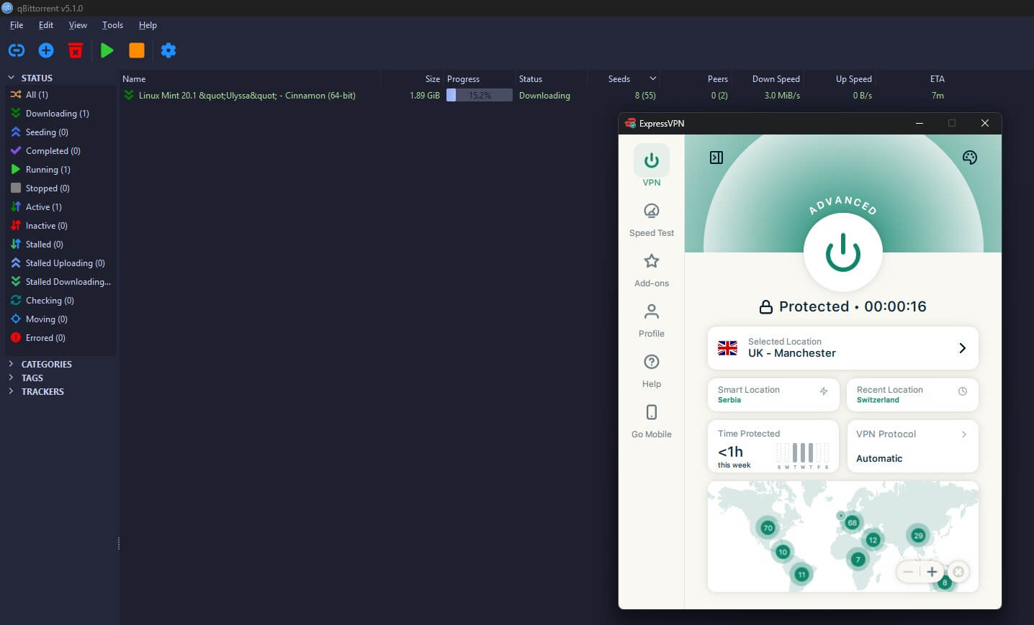Click the Seeds column sort arrow
This screenshot has width=1034, height=625.
653,78
